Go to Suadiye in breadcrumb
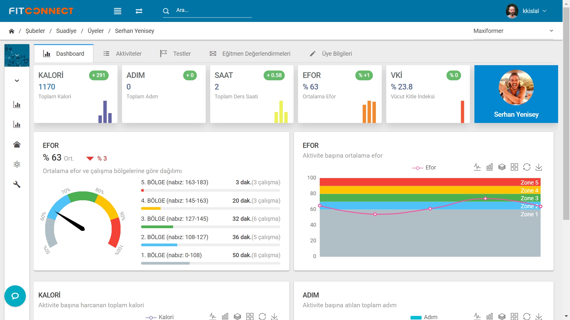 coord(66,31)
